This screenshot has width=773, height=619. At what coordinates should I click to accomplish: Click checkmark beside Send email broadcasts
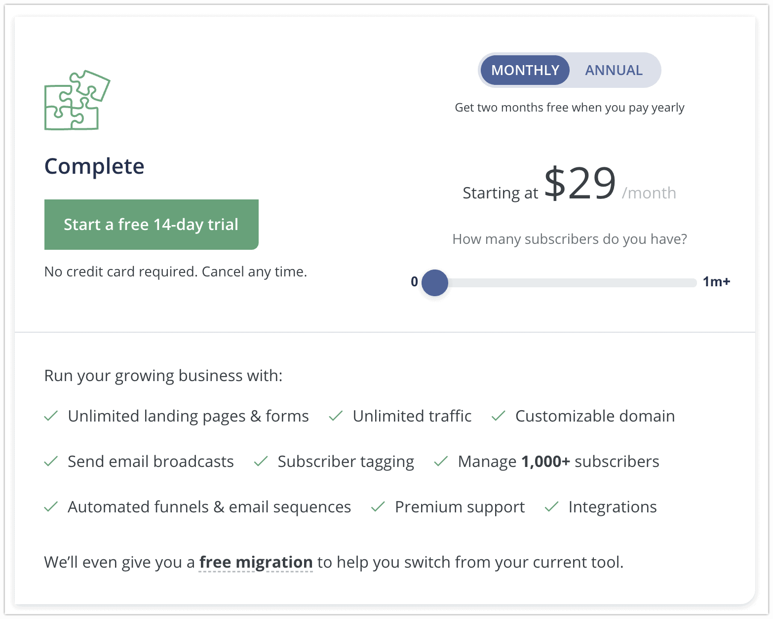[x=51, y=462]
